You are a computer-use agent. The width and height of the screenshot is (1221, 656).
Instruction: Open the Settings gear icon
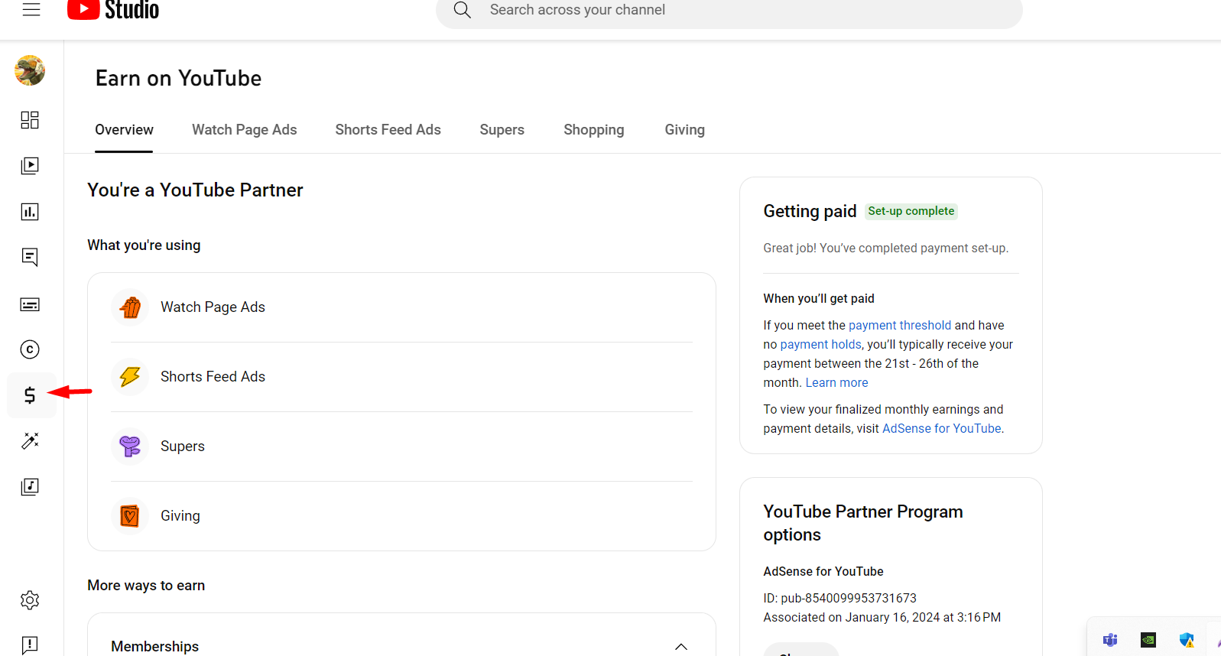[30, 600]
